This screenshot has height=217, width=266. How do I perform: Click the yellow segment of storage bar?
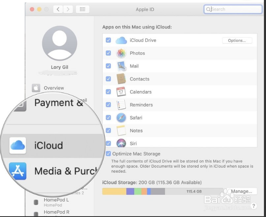(114, 191)
